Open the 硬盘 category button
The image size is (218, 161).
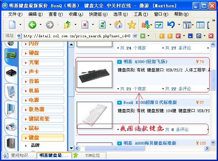[43, 53]
